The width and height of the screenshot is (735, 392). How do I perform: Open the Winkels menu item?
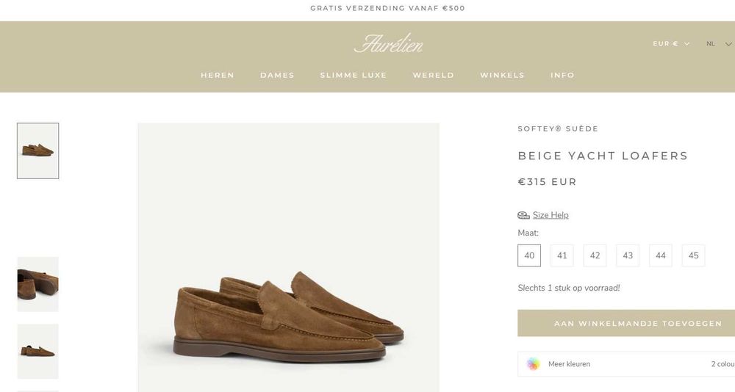(x=502, y=75)
